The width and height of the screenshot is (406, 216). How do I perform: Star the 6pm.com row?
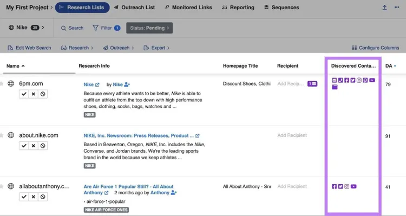(1, 84)
